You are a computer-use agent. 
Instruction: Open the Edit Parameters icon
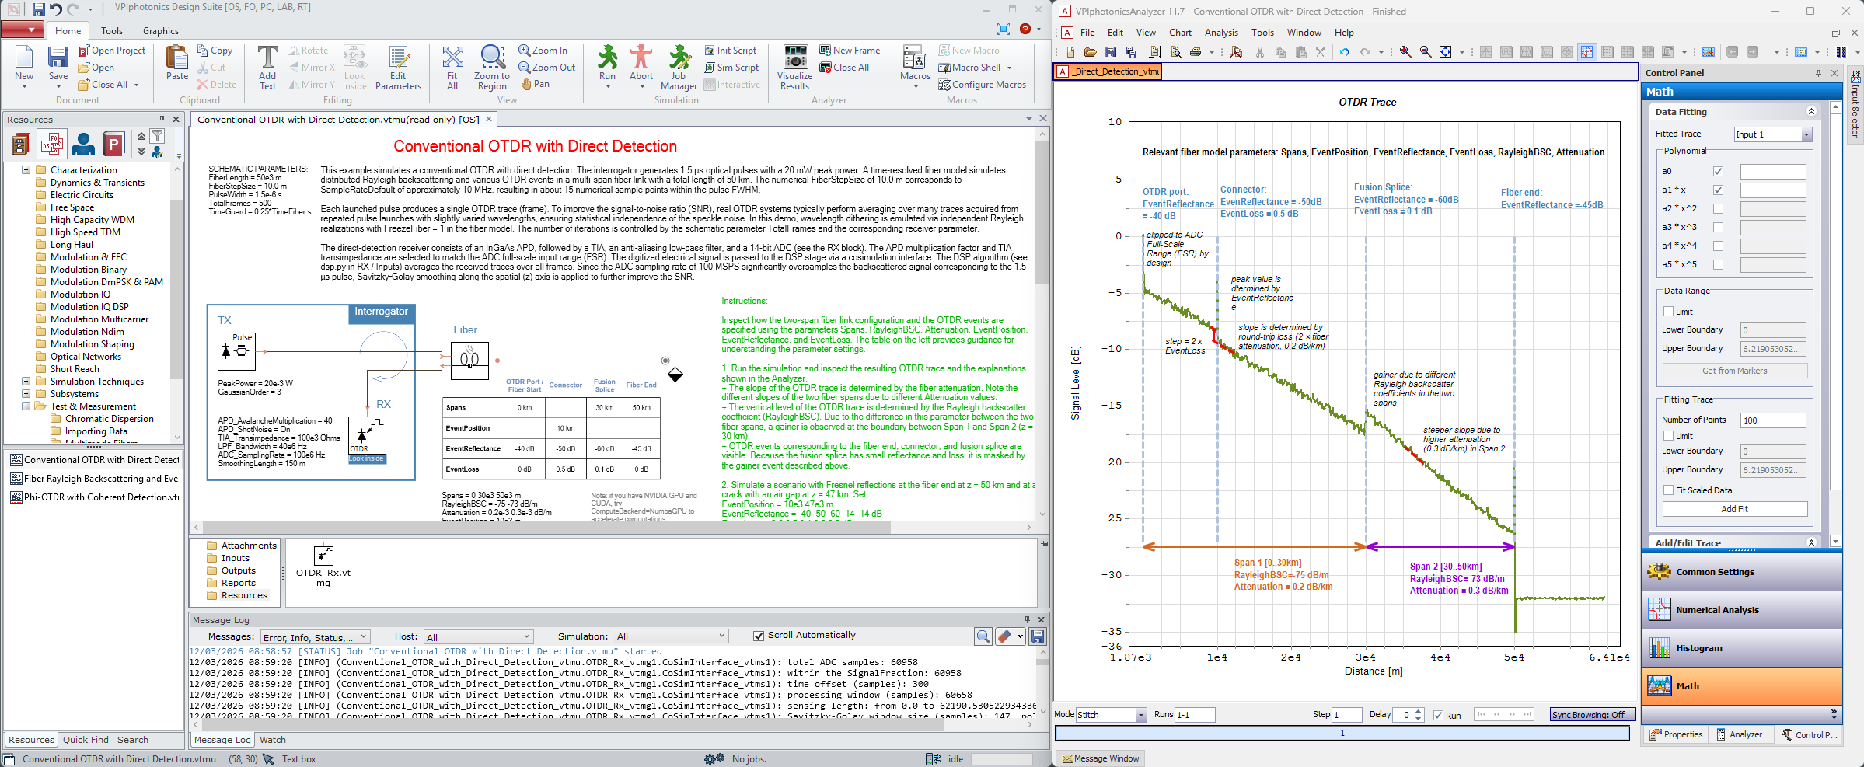(398, 60)
